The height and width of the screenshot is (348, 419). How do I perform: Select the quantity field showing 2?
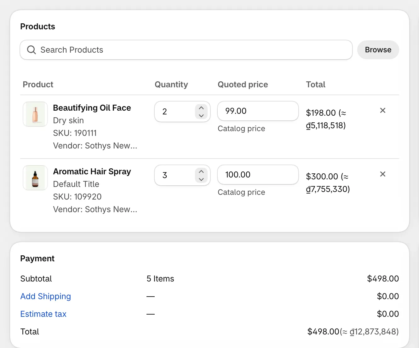pyautogui.click(x=182, y=112)
